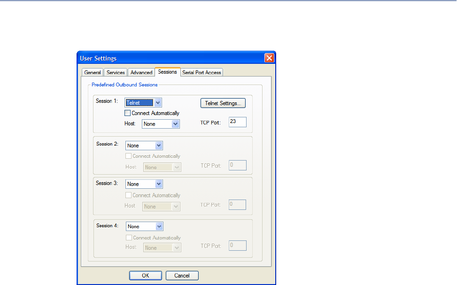Click the Session 2 label
This screenshot has width=457, height=285.
click(107, 144)
